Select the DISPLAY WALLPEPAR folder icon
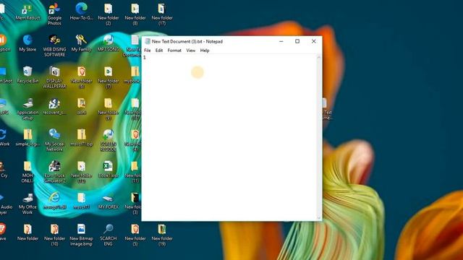Screen dimensions: 463x260 click(x=54, y=77)
